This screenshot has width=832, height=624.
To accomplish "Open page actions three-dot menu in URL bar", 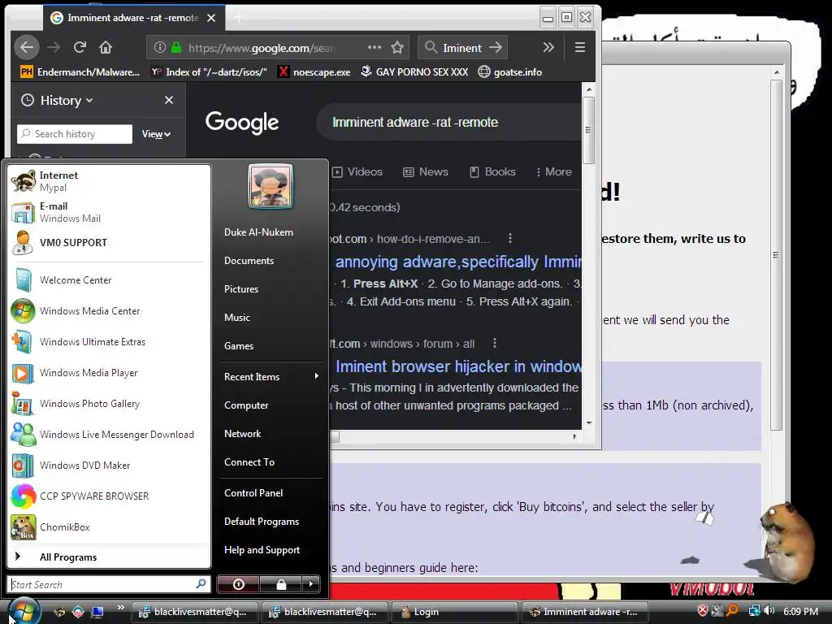I will (374, 47).
